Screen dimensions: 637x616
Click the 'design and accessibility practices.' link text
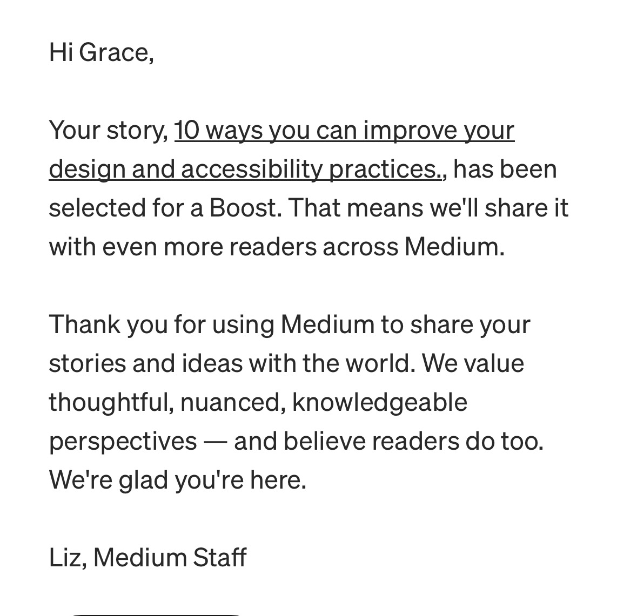[x=245, y=170]
